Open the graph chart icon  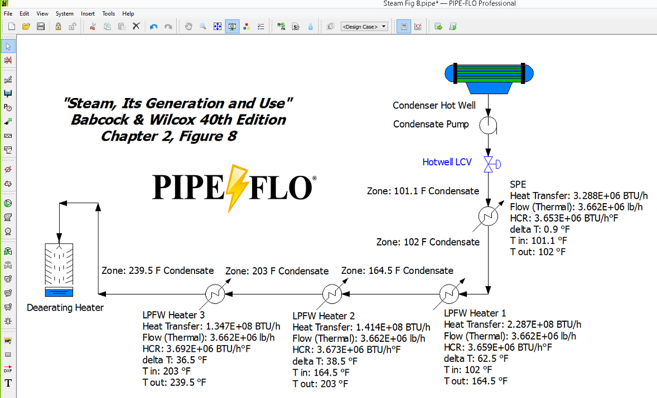click(418, 26)
